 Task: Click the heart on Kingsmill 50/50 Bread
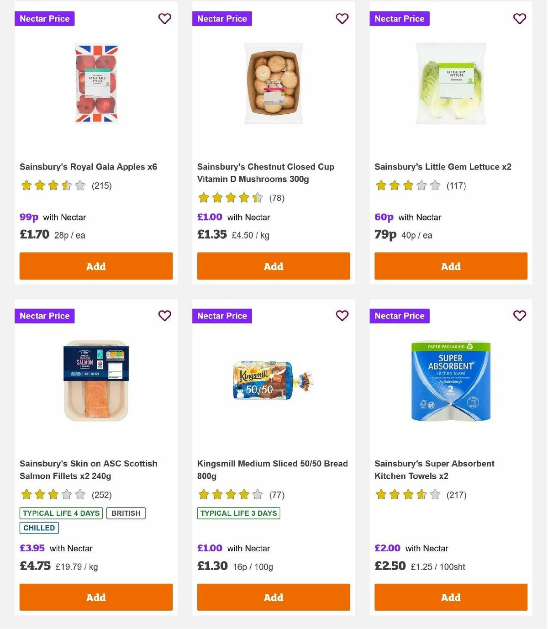point(342,316)
